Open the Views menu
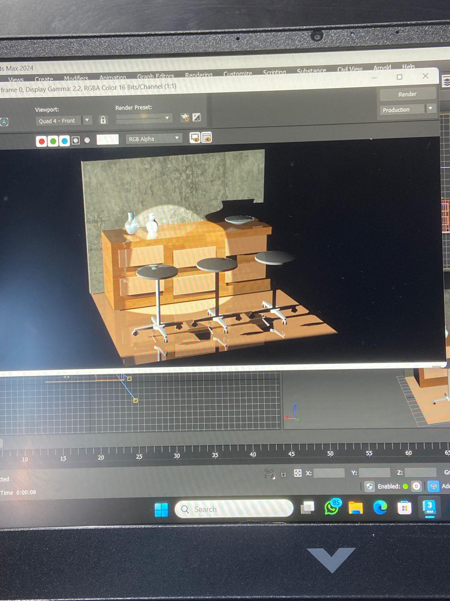 [16, 80]
